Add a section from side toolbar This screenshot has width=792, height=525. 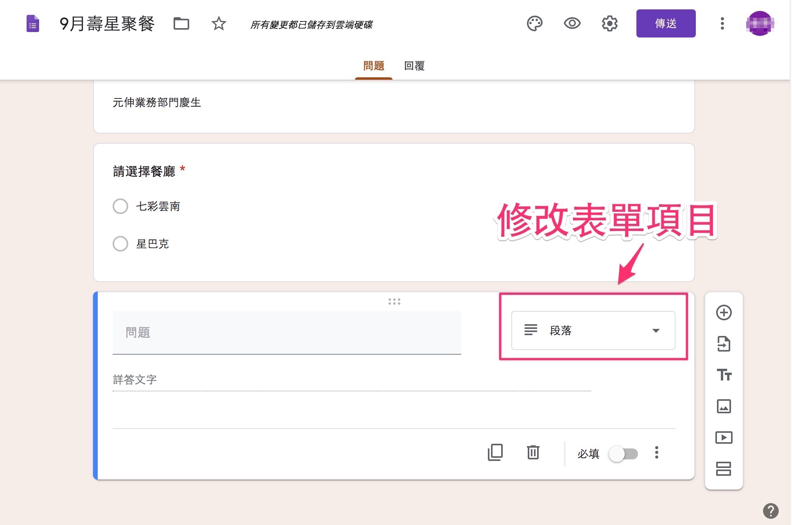724,469
